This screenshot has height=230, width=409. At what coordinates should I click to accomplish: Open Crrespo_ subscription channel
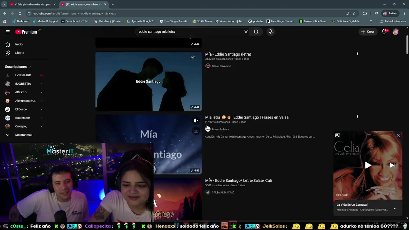(x=21, y=126)
